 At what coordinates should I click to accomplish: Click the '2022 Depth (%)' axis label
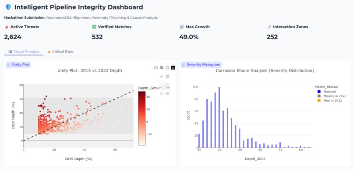pos(13,115)
